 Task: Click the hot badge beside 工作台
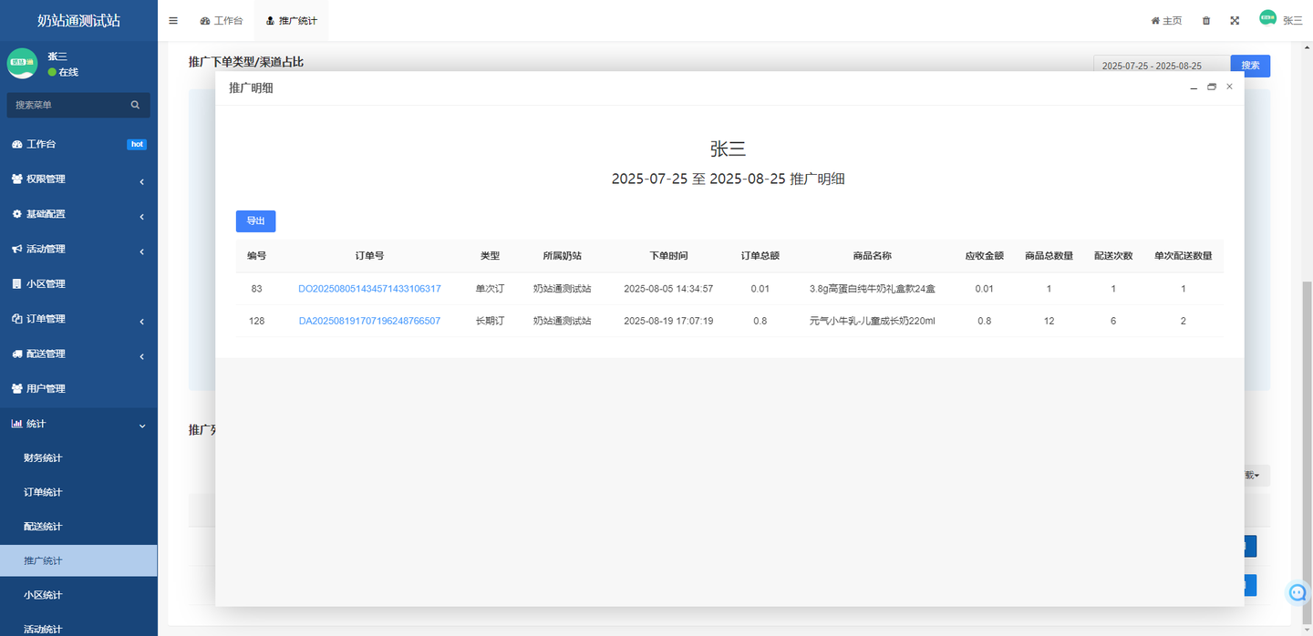click(x=137, y=144)
